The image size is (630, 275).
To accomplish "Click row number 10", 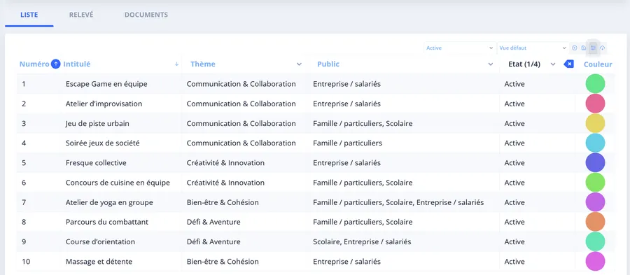I will (26, 261).
